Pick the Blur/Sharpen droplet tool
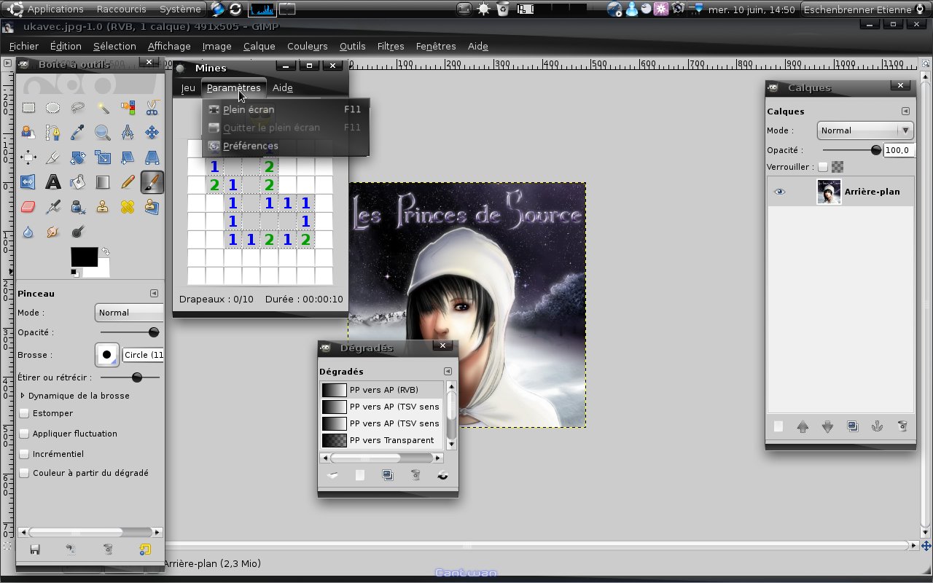Image resolution: width=933 pixels, height=583 pixels. tap(28, 232)
